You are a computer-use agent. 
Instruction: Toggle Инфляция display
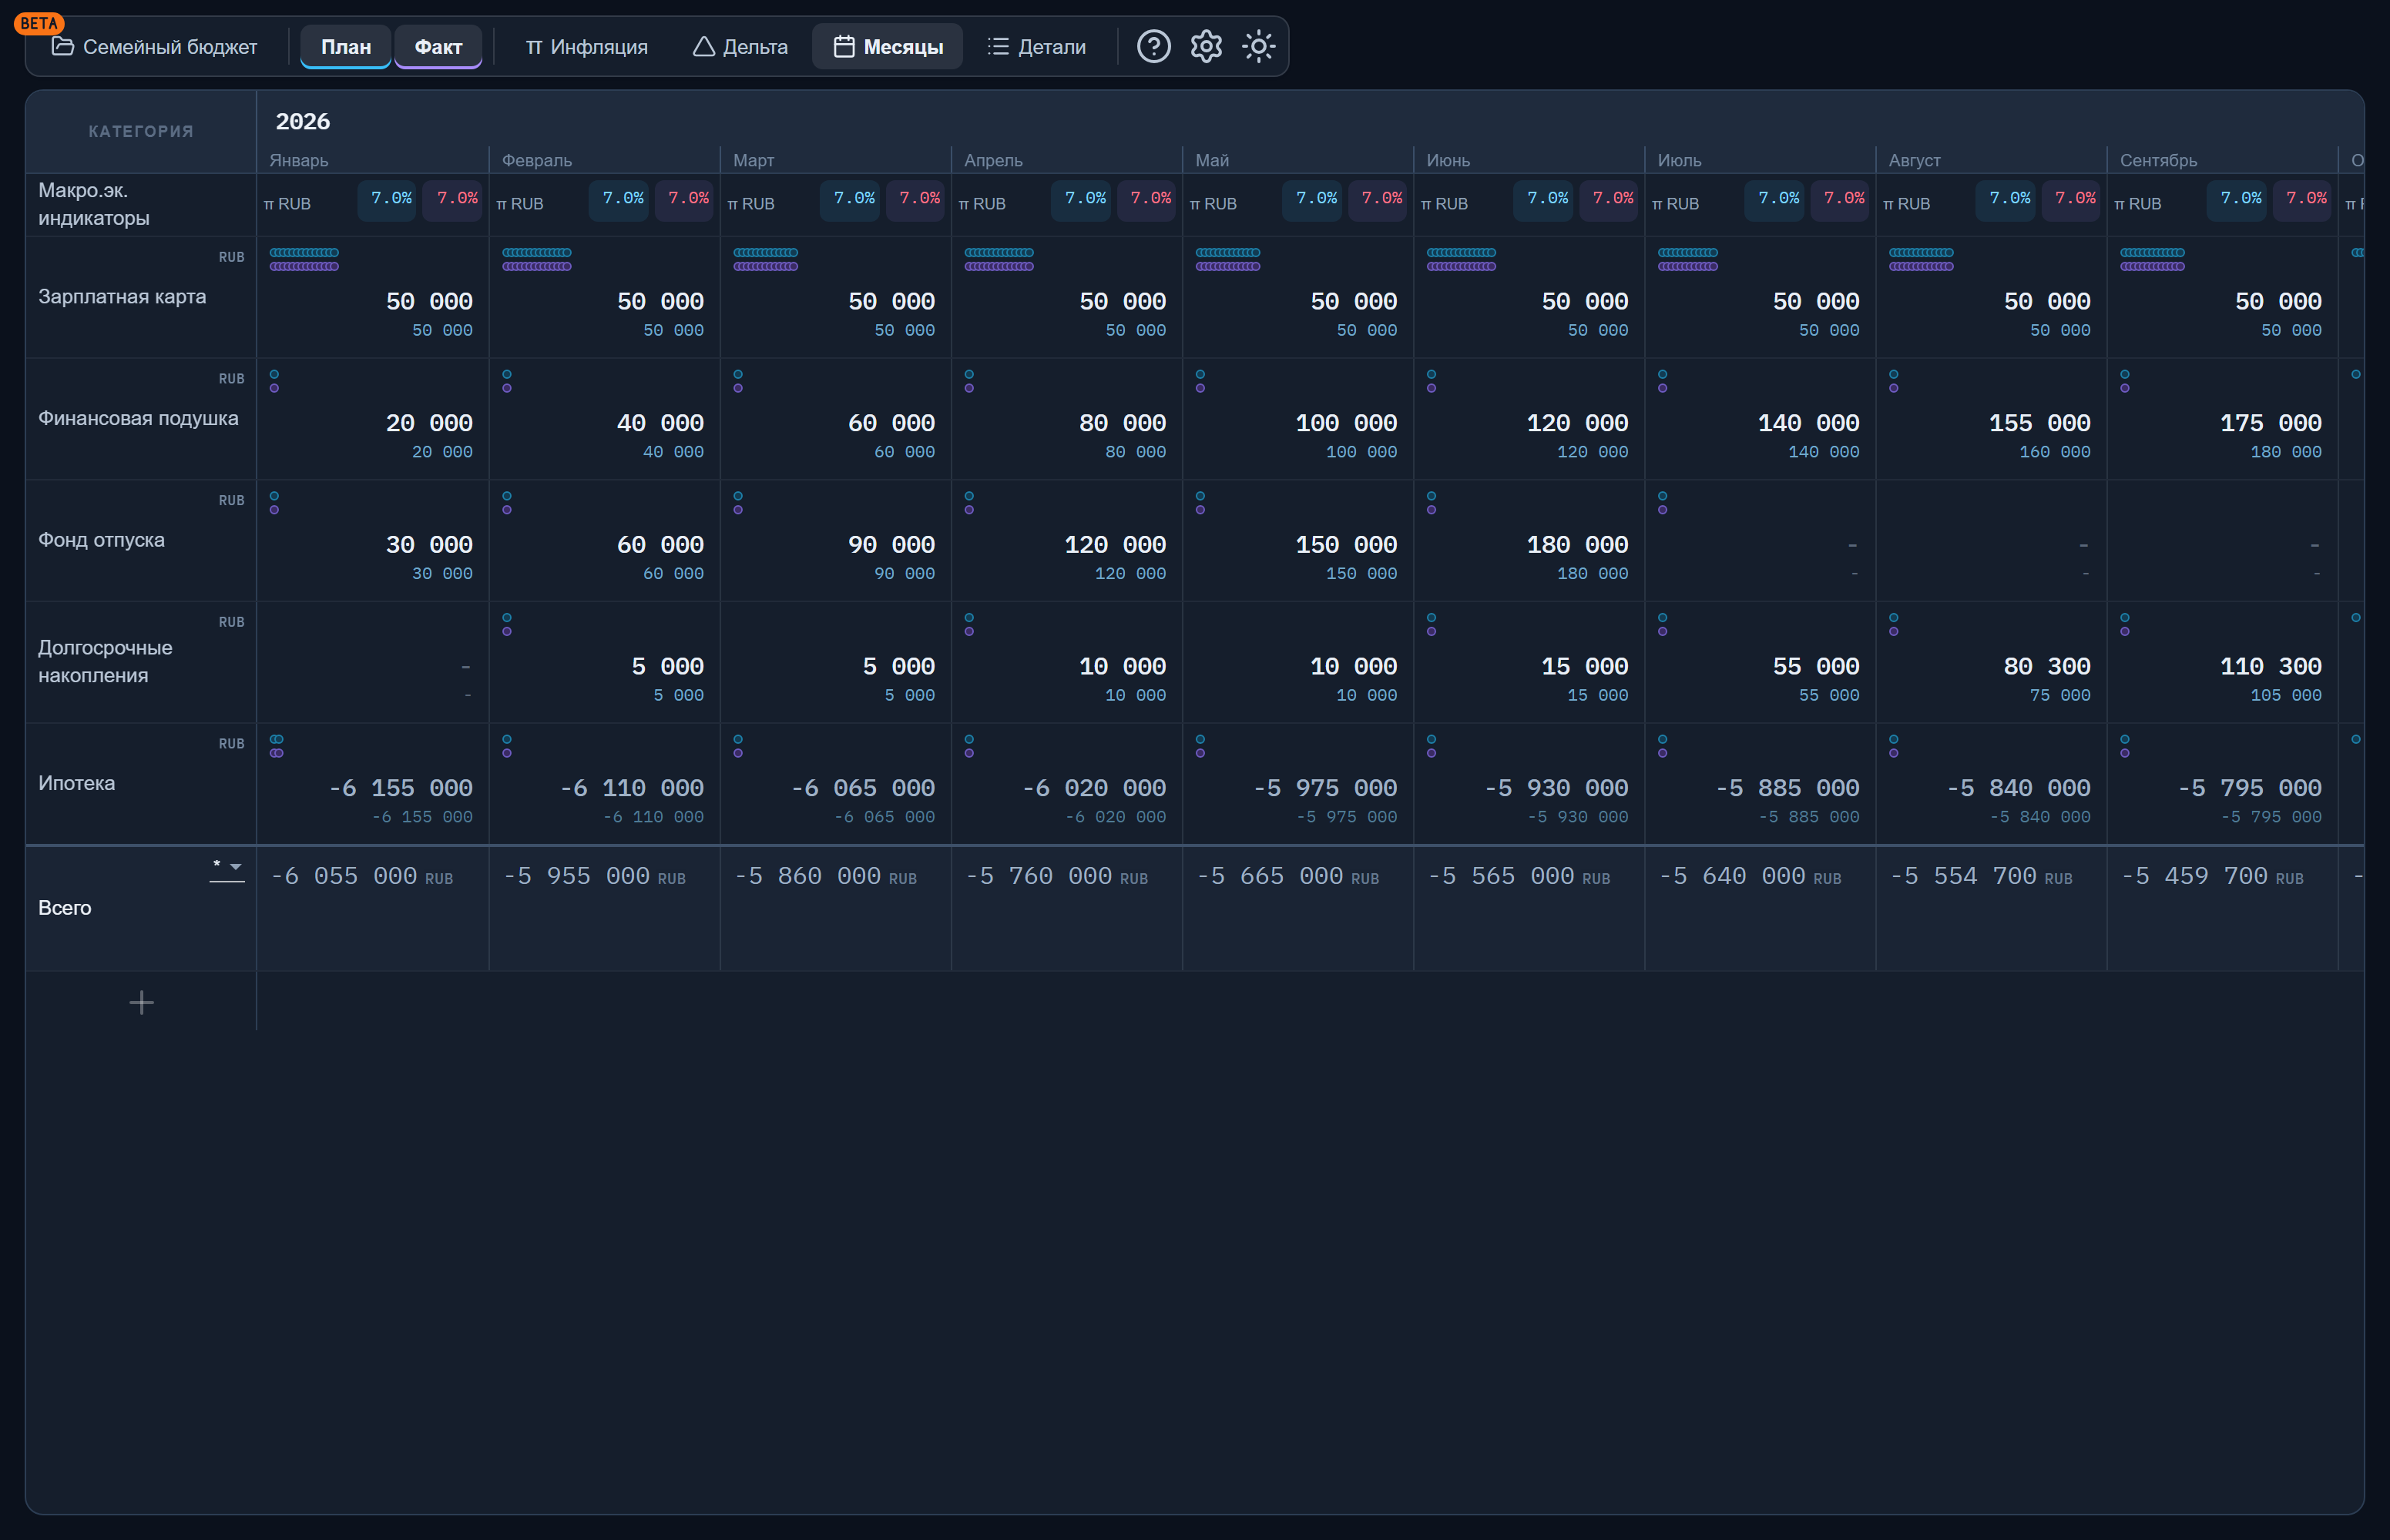[586, 47]
